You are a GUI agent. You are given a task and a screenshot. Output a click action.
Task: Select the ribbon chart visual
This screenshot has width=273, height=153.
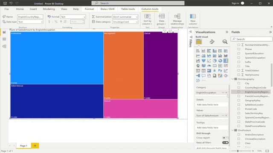(226, 56)
